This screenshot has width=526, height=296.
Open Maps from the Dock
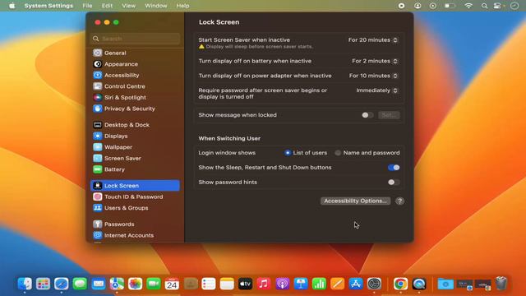click(x=117, y=284)
